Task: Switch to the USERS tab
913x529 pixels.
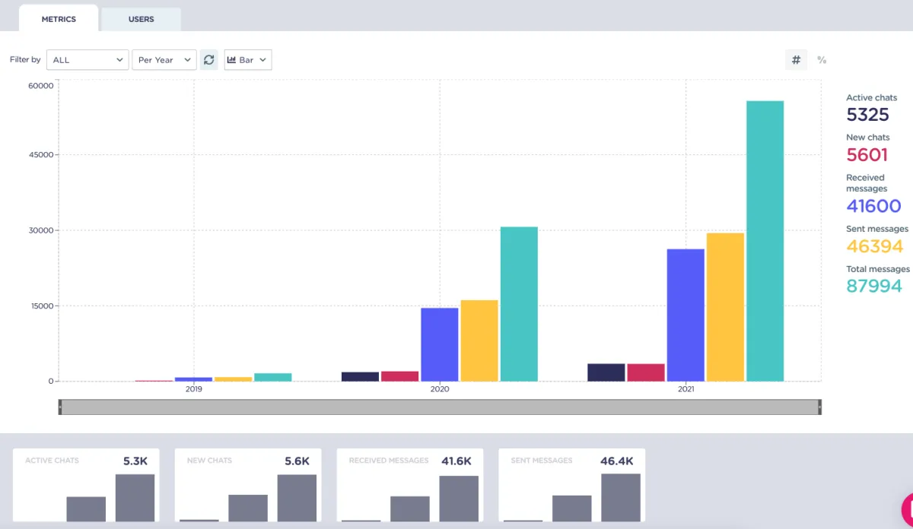Action: [x=141, y=19]
